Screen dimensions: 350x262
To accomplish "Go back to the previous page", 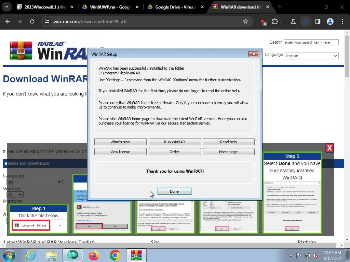I will 8,21.
